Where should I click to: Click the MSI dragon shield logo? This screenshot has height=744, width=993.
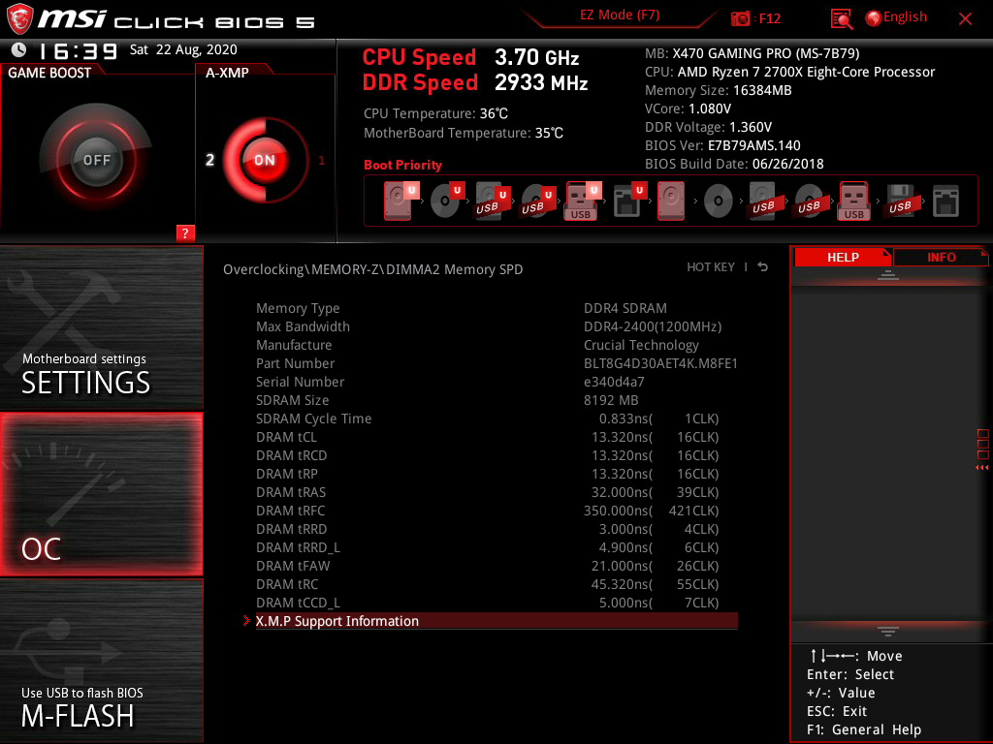[19, 19]
